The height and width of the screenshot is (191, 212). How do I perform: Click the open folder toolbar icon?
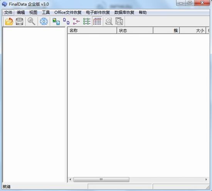pos(9,21)
